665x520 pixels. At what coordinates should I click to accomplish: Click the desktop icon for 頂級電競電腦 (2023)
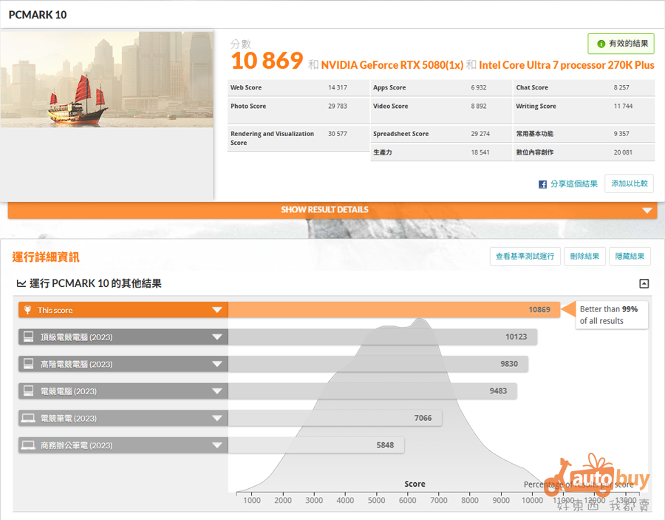[28, 337]
